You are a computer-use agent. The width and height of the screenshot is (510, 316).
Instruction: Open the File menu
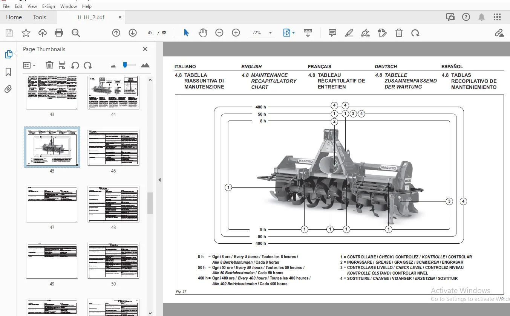[x=6, y=6]
